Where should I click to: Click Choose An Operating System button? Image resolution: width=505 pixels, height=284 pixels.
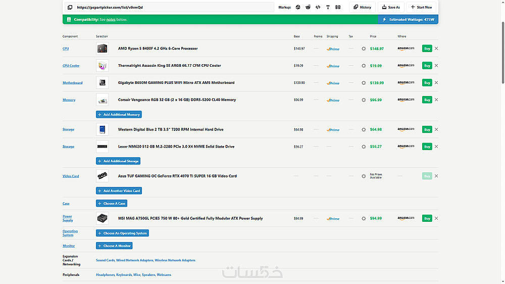click(122, 233)
